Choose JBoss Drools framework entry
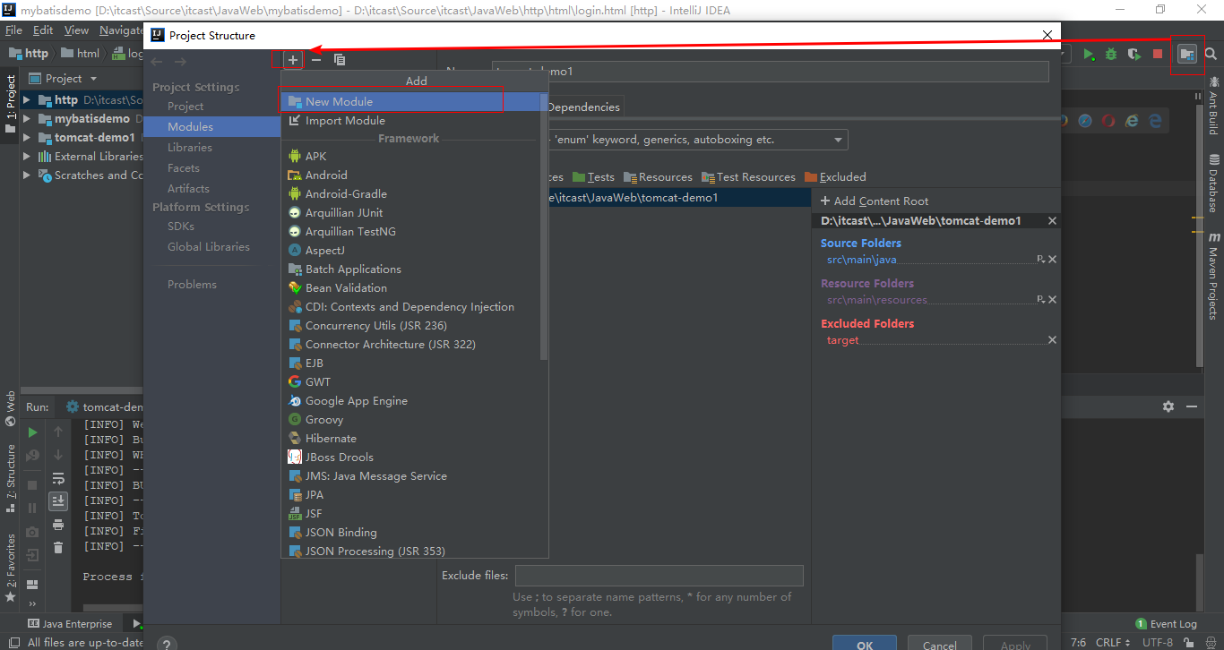The height and width of the screenshot is (650, 1224). point(410,458)
